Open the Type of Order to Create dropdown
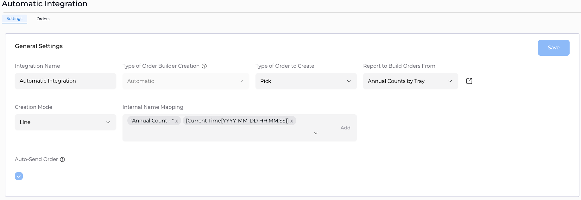Screen dimensions: 581x200 click(306, 81)
